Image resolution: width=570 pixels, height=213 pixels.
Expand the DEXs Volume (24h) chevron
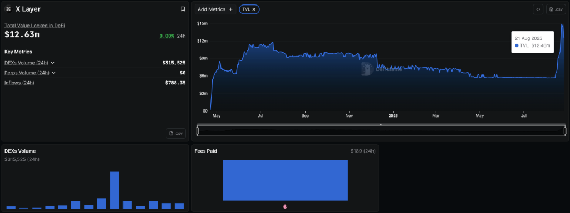point(52,63)
